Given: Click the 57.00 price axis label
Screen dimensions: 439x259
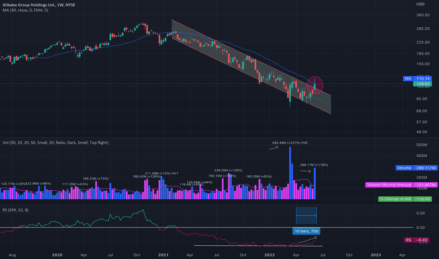Looking at the screenshot, I should click(x=422, y=122).
